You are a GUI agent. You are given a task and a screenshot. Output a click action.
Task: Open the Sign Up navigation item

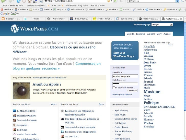tap(130, 34)
